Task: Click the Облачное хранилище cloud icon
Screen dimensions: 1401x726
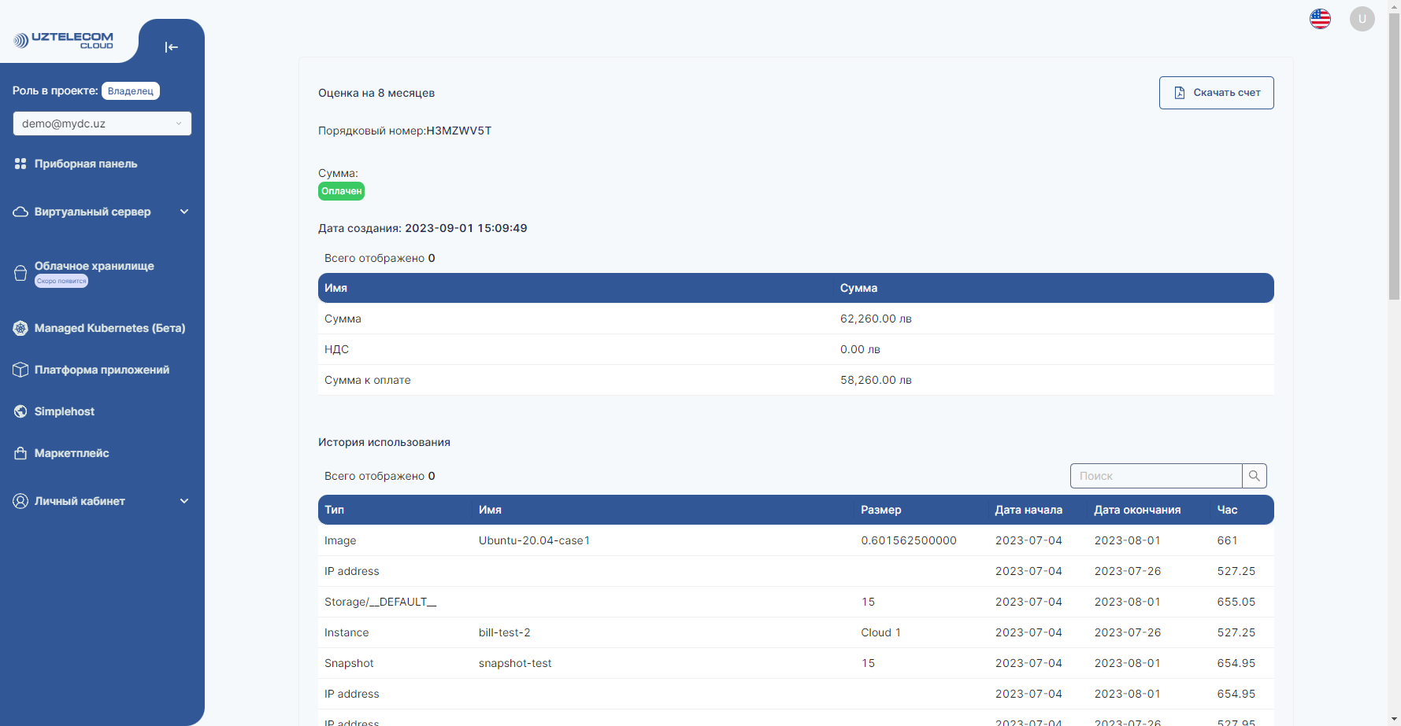Action: tap(20, 271)
